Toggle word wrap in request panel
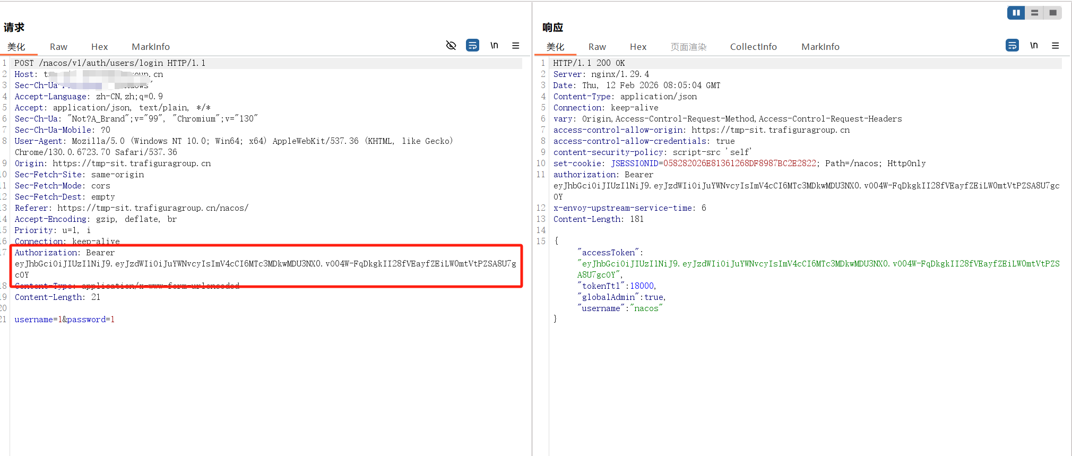This screenshot has height=456, width=1072. click(x=472, y=46)
